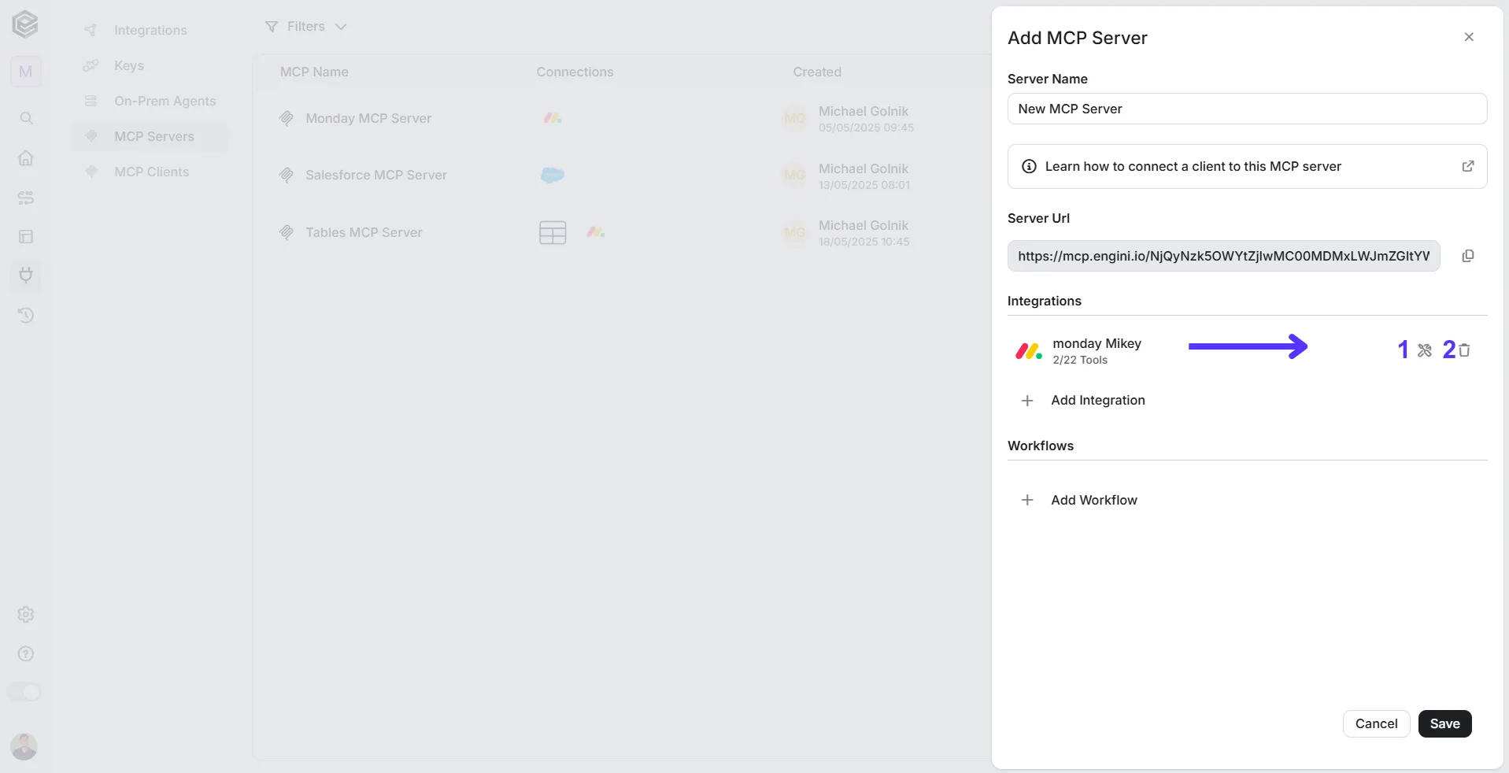Click the Salesforce cloud connection icon
This screenshot has height=773, width=1509.
[x=553, y=175]
